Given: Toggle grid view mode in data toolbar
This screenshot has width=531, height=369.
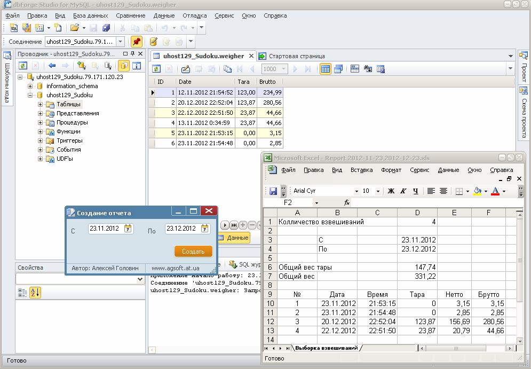Looking at the screenshot, I should tap(326, 69).
